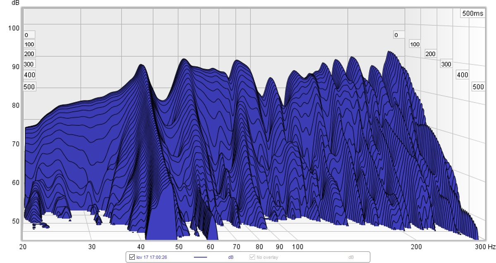Click the 500 ms marker on right depth axis
Viewport: 496px width, 263px height.
pyautogui.click(x=478, y=87)
